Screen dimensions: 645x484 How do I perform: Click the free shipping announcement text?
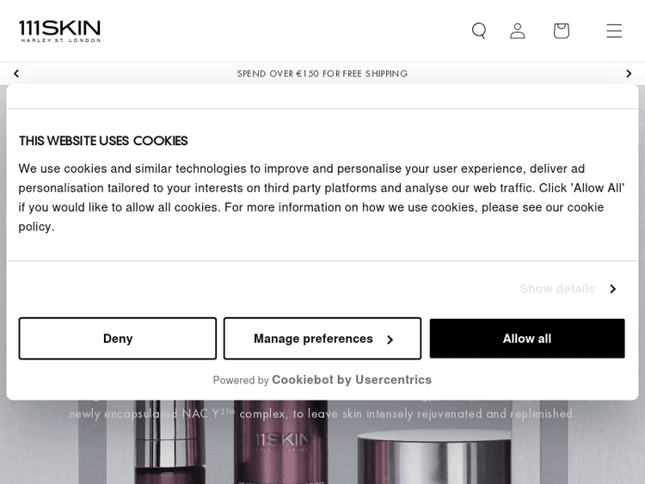coord(322,74)
